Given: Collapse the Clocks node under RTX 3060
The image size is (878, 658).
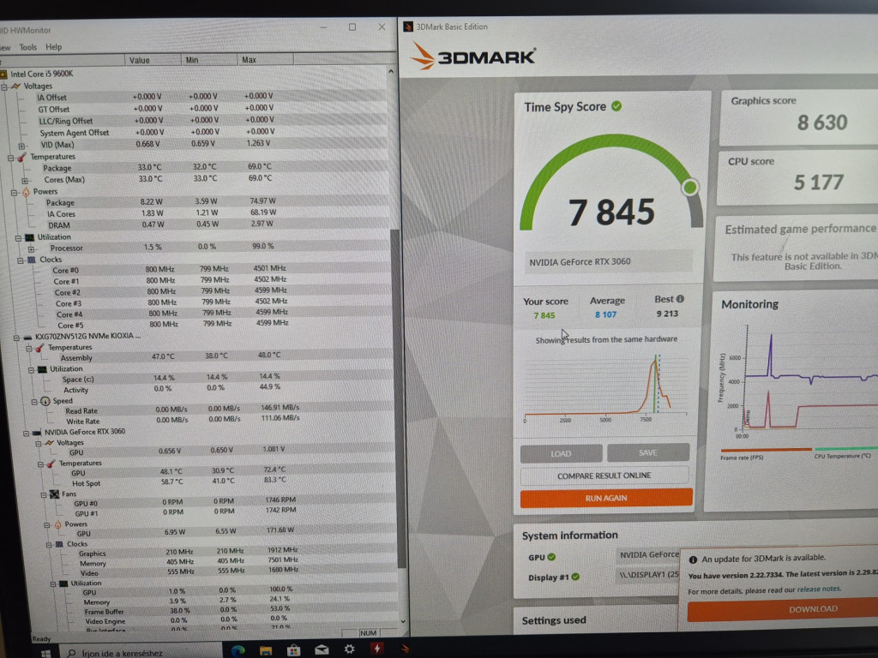Looking at the screenshot, I should (x=49, y=544).
